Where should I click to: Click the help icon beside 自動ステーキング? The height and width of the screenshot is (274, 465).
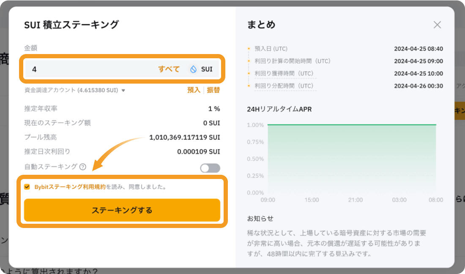(83, 167)
